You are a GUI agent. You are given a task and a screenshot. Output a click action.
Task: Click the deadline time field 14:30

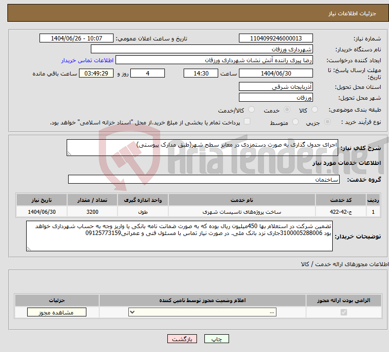(x=201, y=73)
